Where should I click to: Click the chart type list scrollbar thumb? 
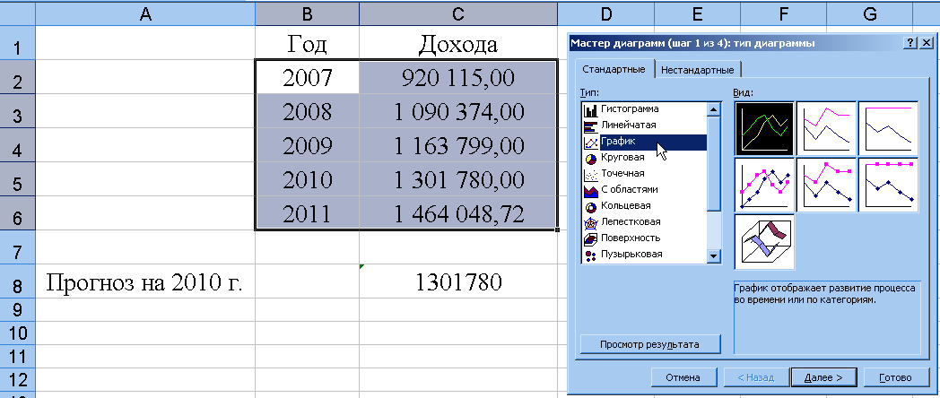[713, 163]
